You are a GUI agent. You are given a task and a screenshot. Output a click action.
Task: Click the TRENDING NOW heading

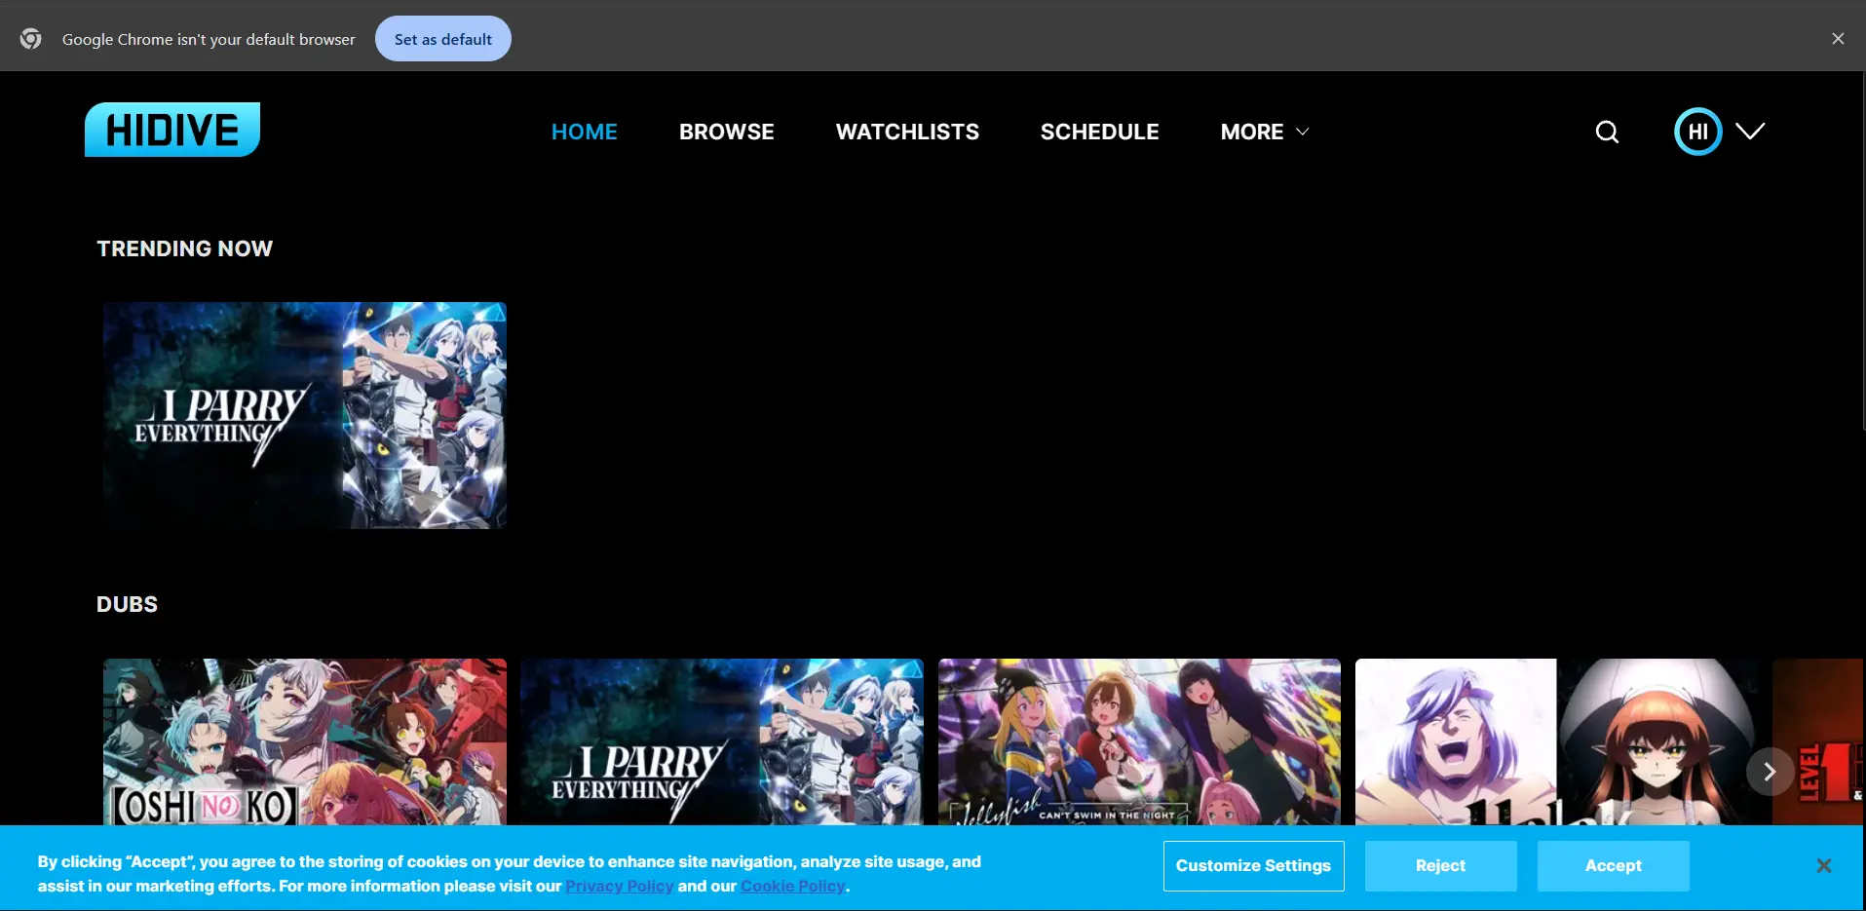tap(185, 248)
